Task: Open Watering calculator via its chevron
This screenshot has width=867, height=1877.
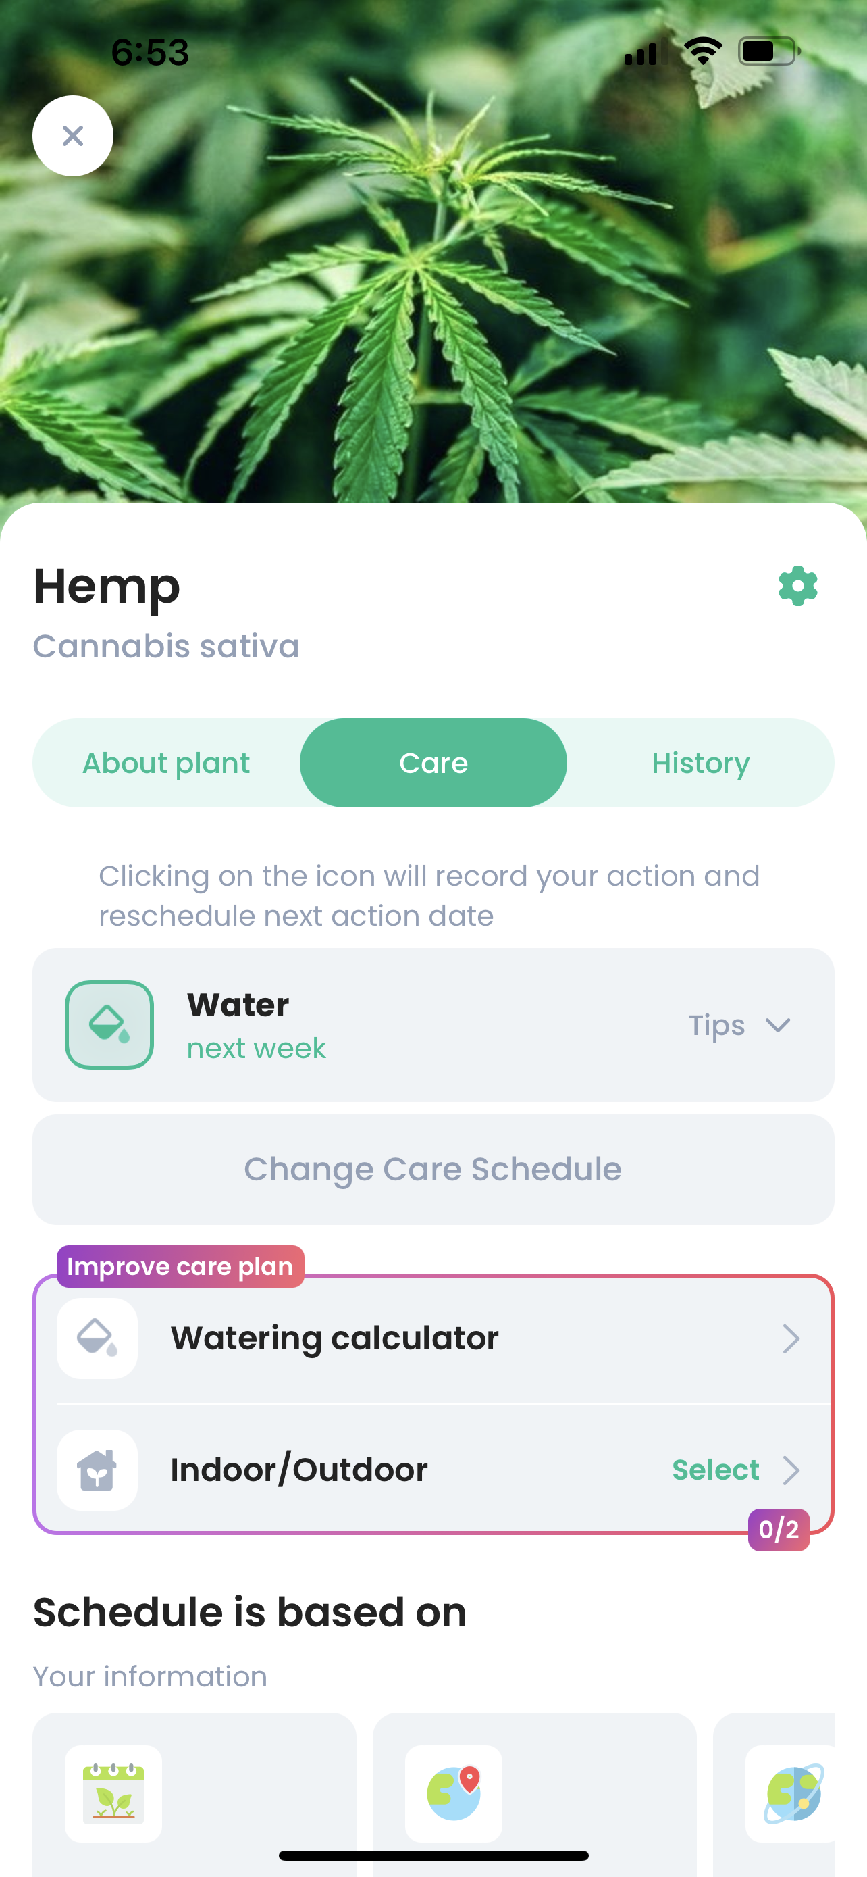Action: point(791,1338)
